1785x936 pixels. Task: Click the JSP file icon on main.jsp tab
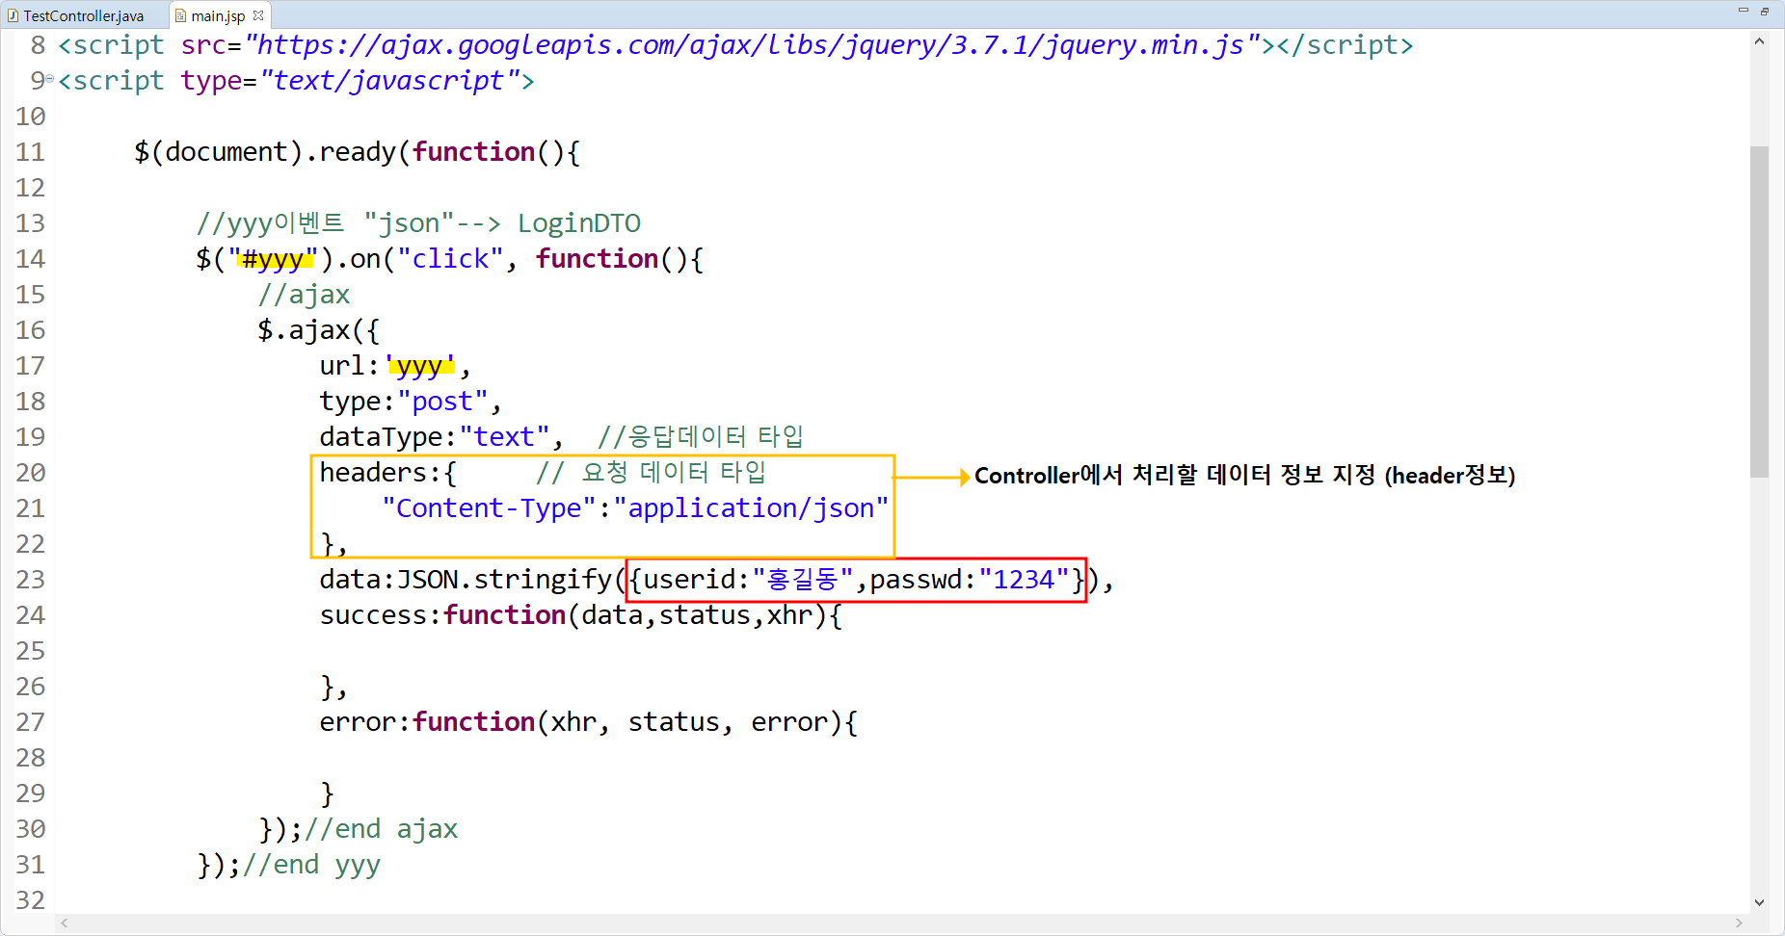180,15
